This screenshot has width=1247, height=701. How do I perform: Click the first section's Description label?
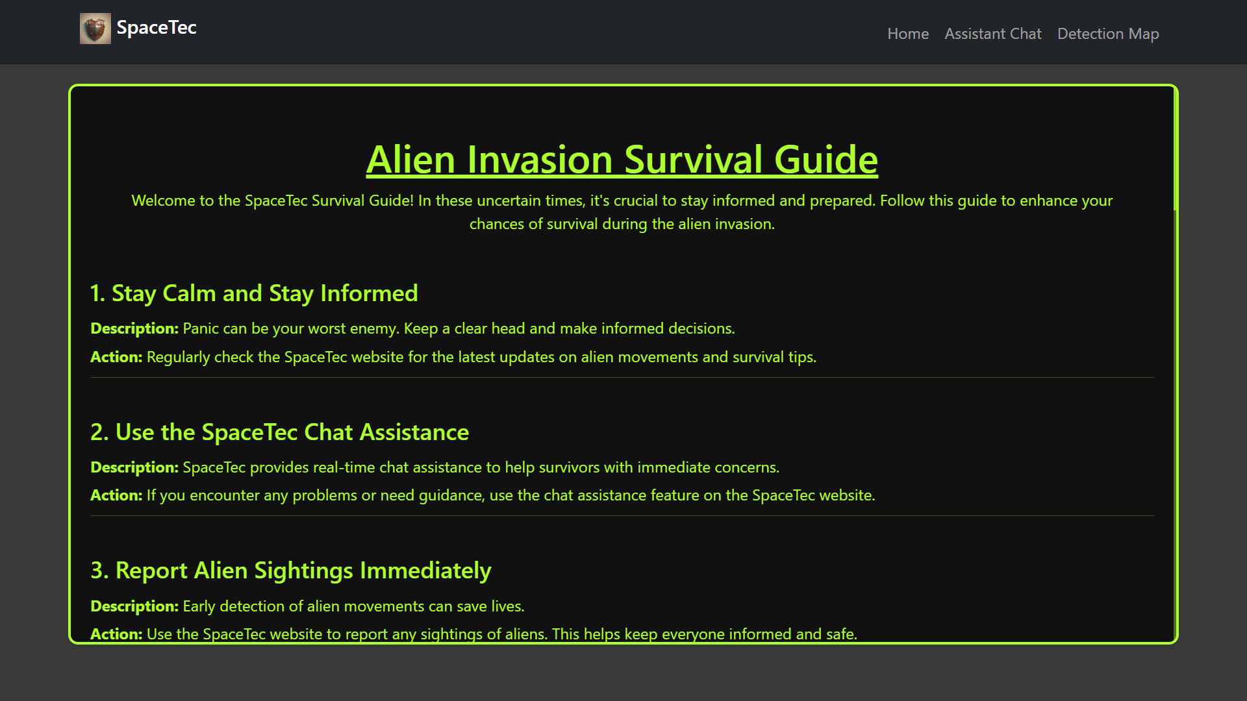tap(134, 328)
